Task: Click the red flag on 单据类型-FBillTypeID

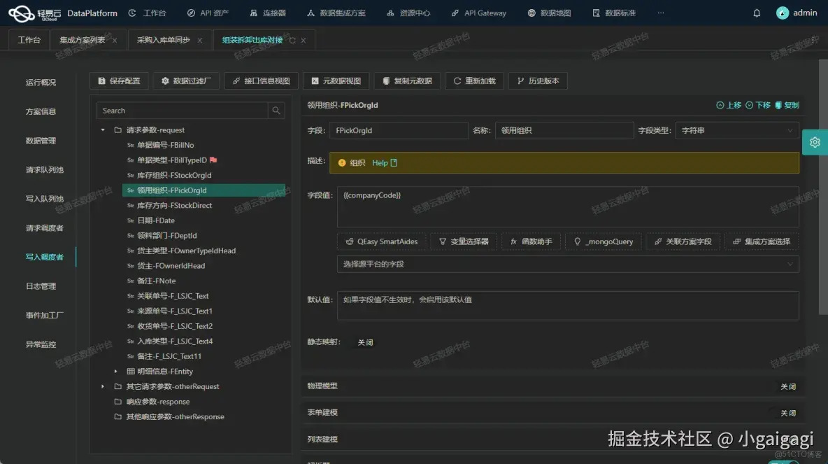Action: [213, 160]
